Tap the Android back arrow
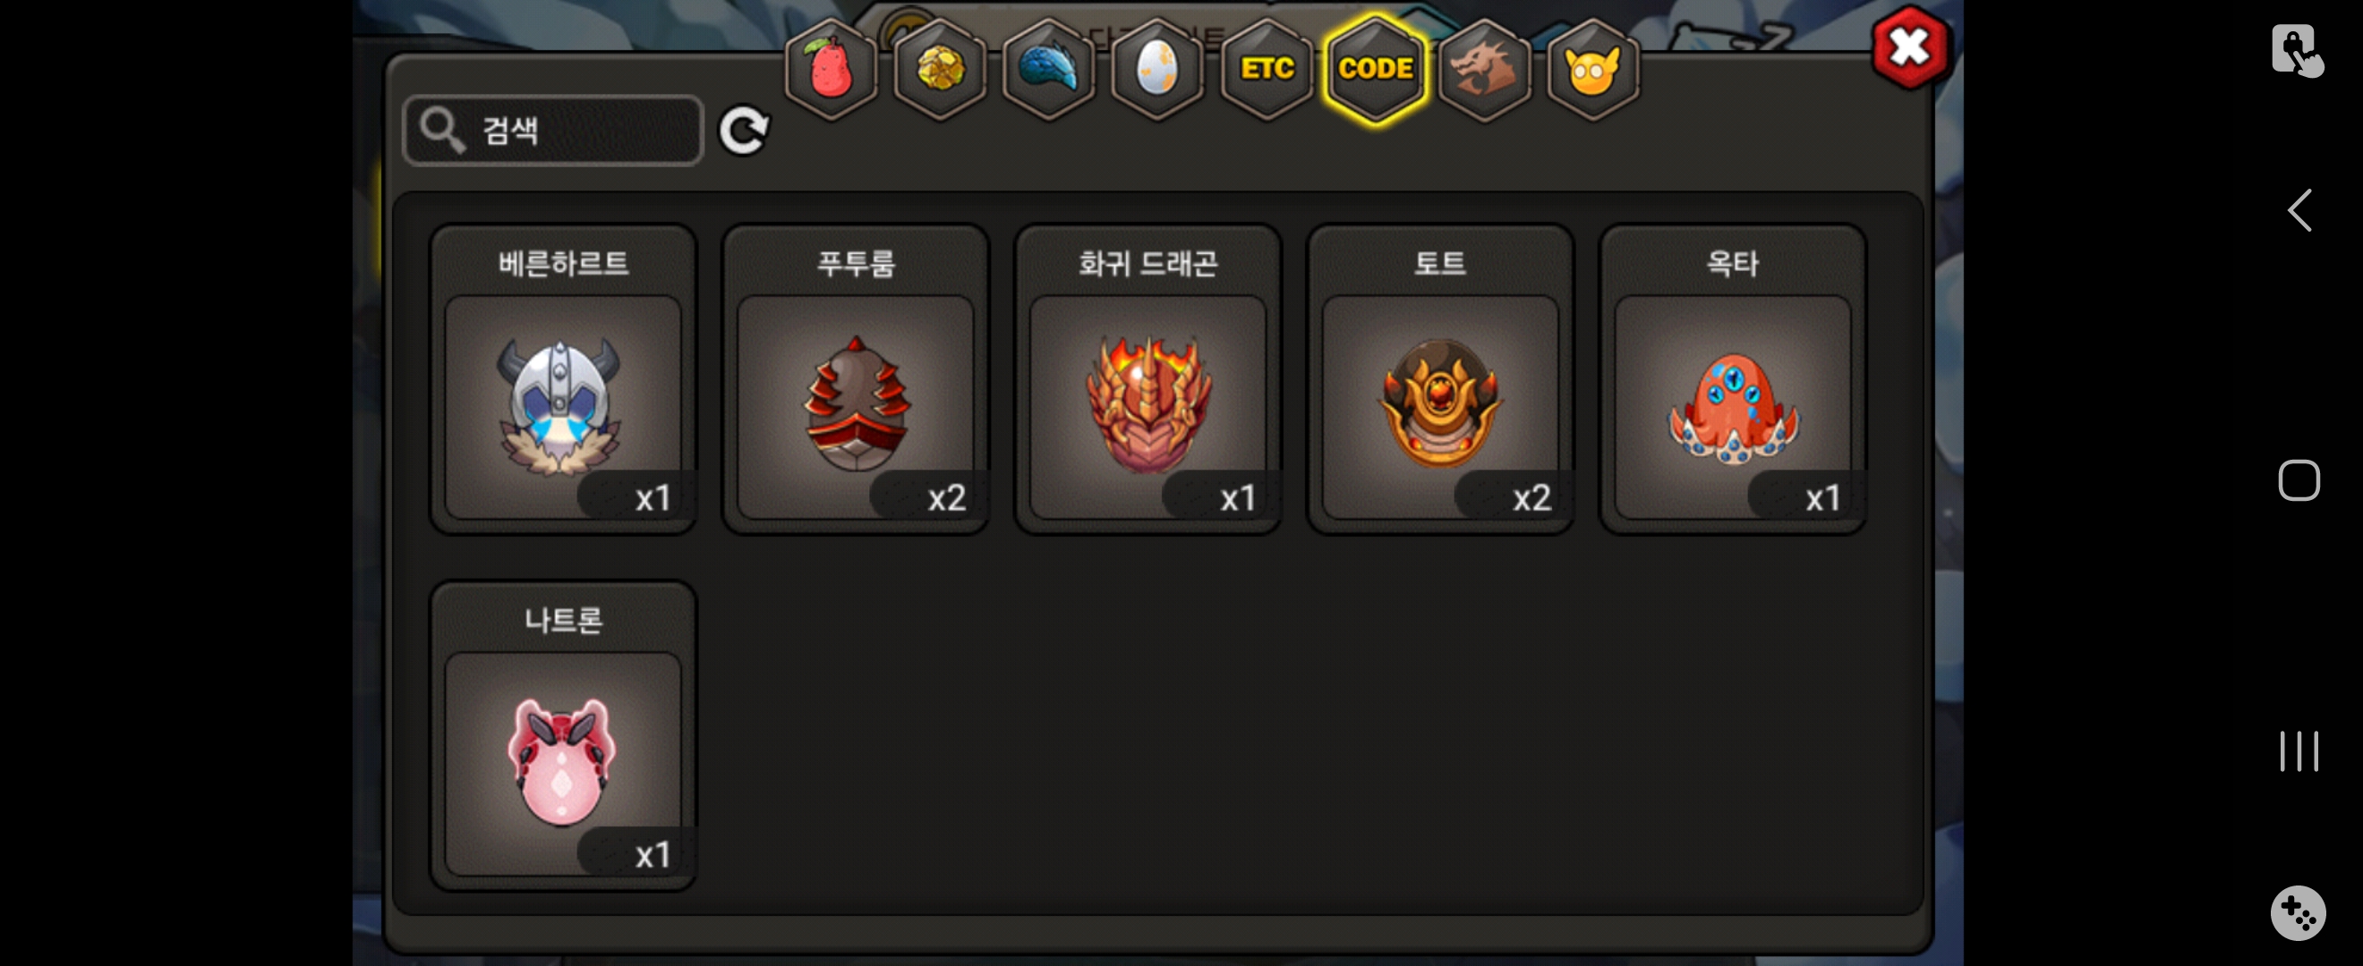Screen dimensions: 2363x966 click(x=2299, y=211)
